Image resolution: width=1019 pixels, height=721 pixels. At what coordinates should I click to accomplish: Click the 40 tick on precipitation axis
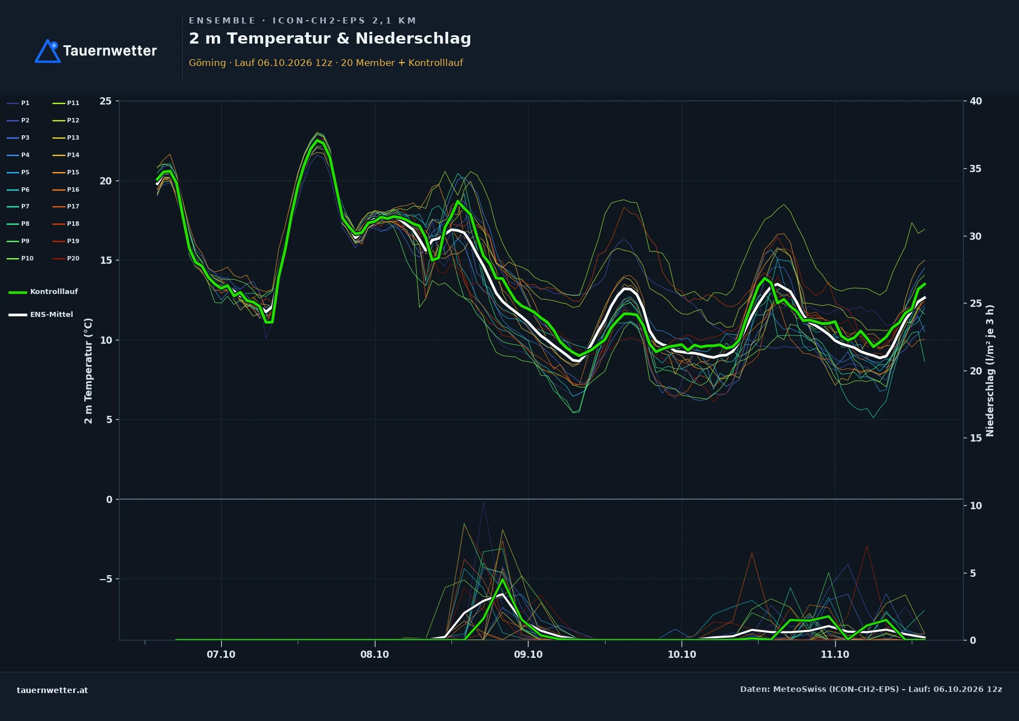976,101
